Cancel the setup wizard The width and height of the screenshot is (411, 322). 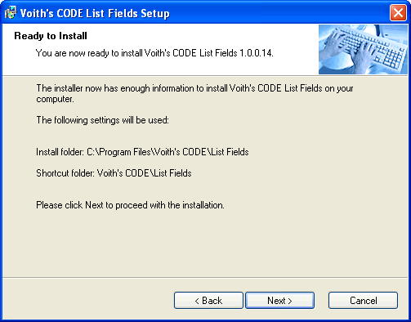click(x=363, y=301)
